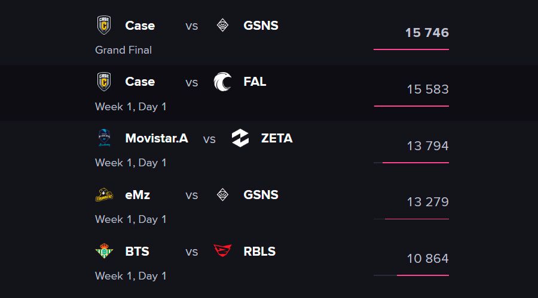This screenshot has width=538, height=298.
Task: Click the BTS crest logo
Action: (x=104, y=251)
